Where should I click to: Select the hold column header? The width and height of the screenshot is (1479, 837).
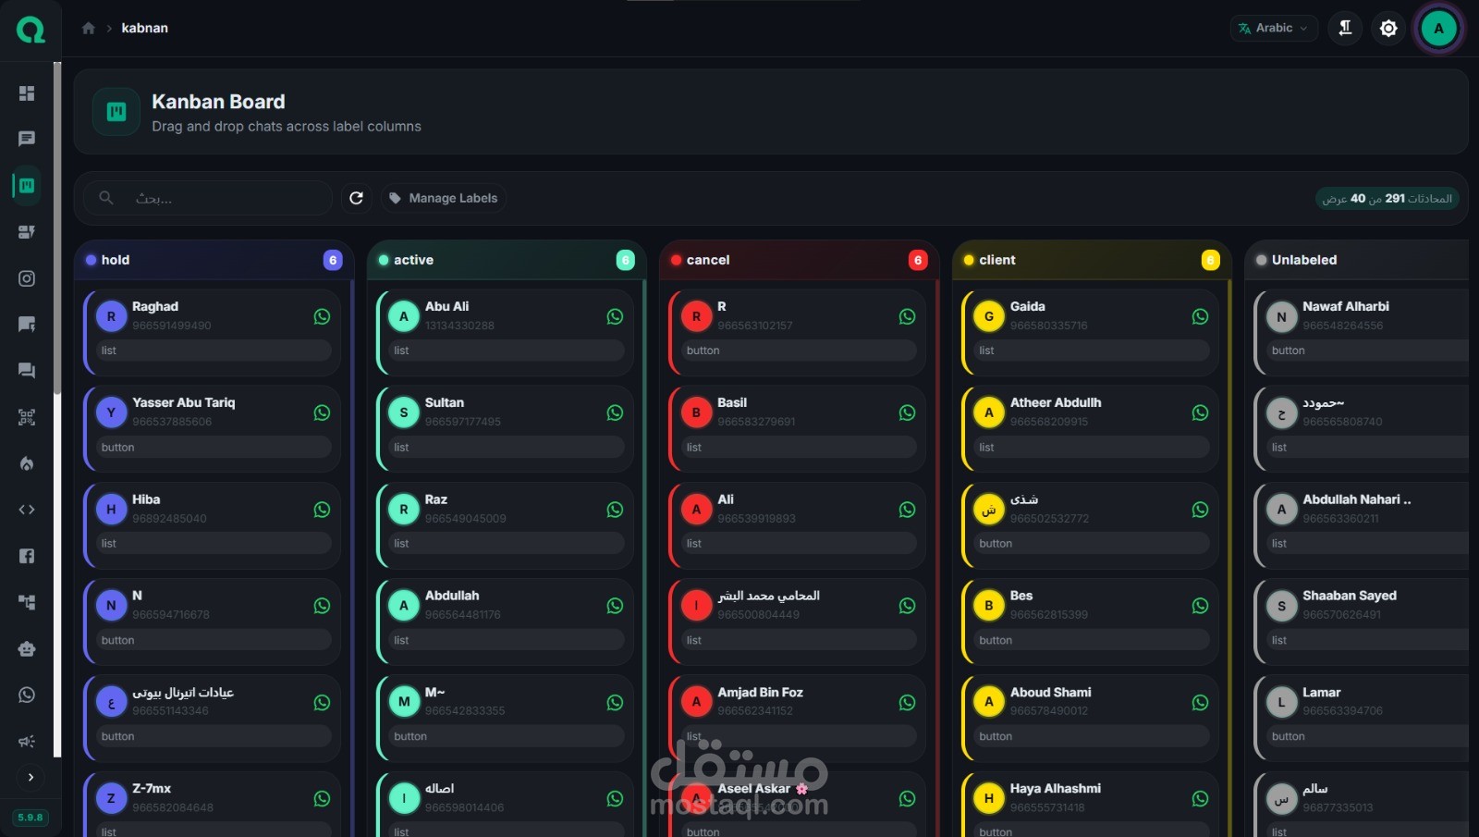214,260
